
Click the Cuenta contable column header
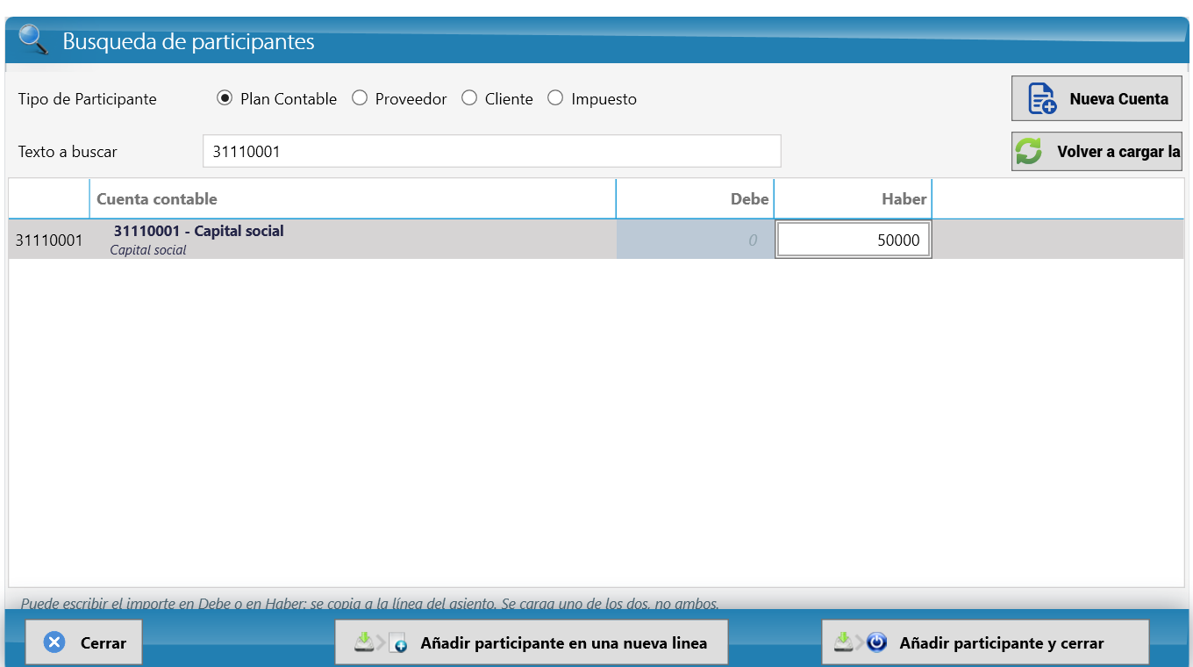point(353,199)
